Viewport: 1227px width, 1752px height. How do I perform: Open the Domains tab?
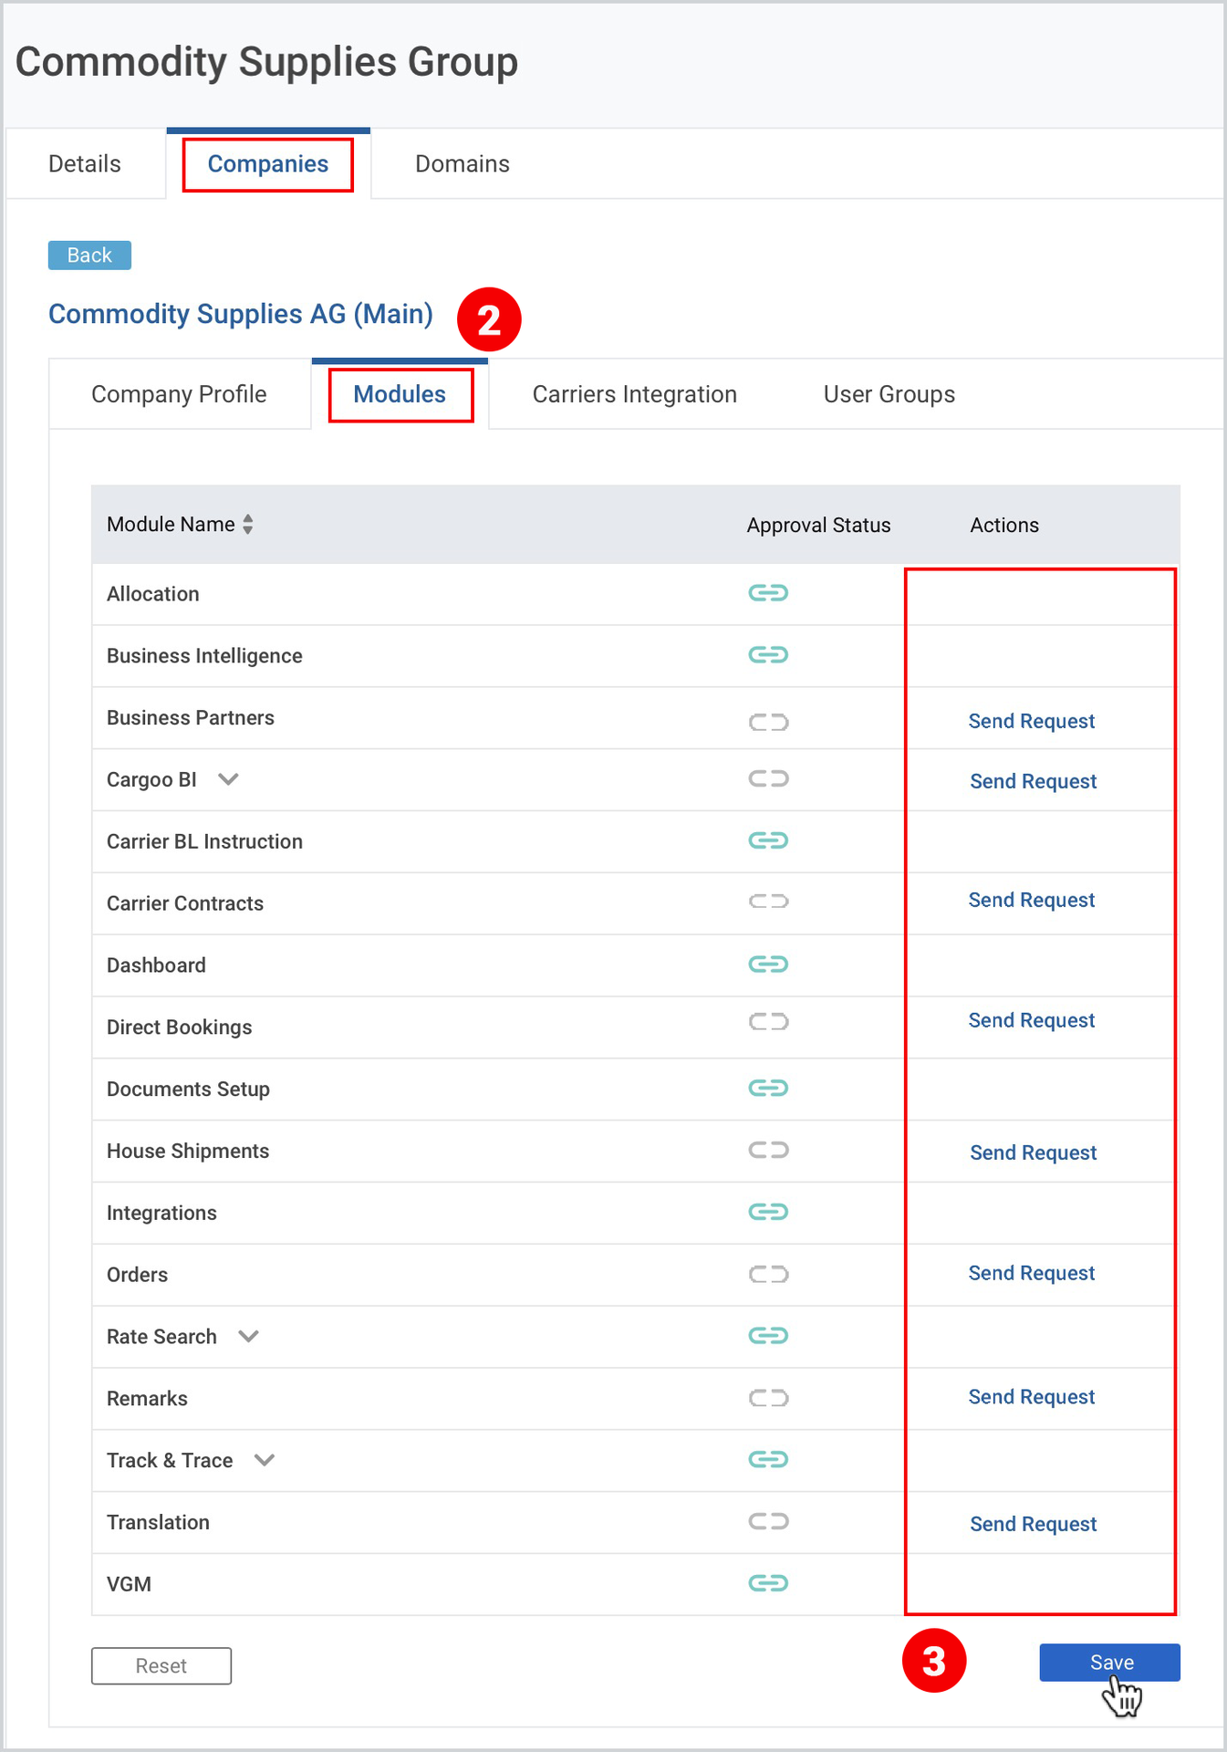click(x=463, y=164)
